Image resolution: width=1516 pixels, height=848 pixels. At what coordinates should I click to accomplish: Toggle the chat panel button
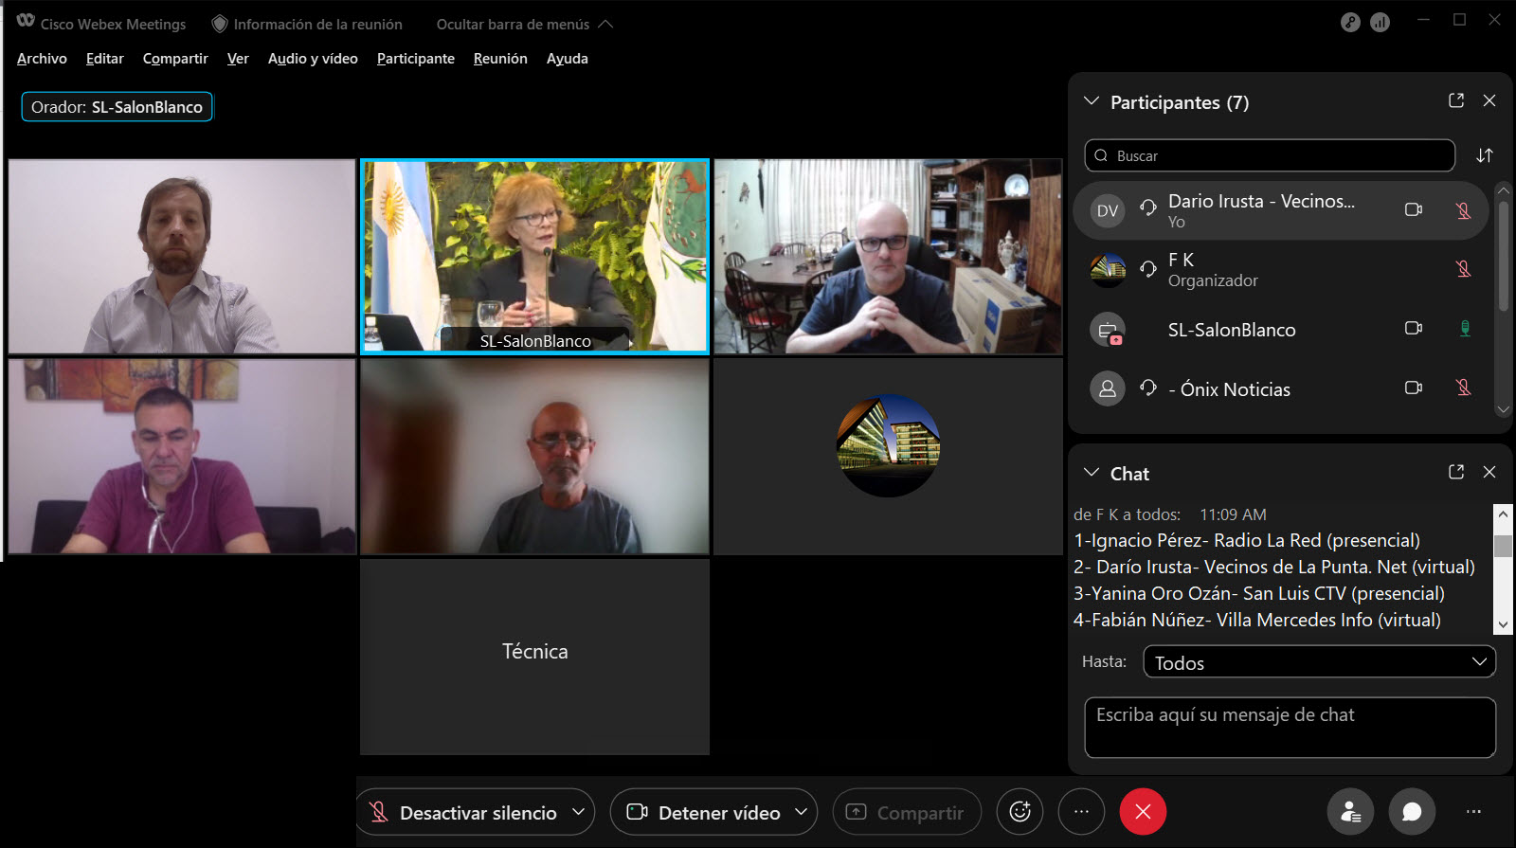1412,812
